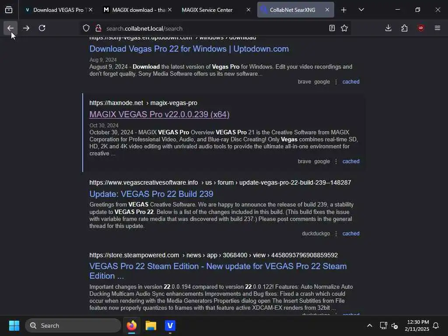Go back using the browser back arrow
Screen dimensions: 448x336
10,28
